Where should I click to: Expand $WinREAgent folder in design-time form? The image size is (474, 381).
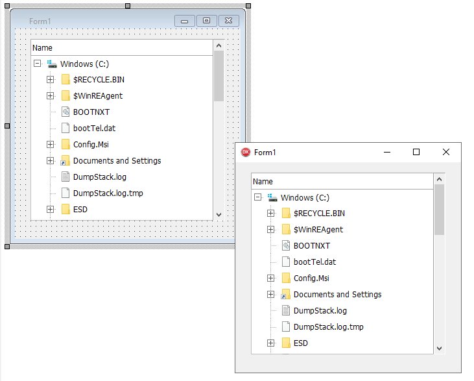coord(50,96)
